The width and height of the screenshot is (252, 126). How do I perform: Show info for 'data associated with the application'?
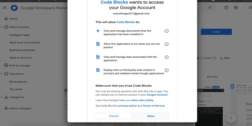[x=167, y=57]
